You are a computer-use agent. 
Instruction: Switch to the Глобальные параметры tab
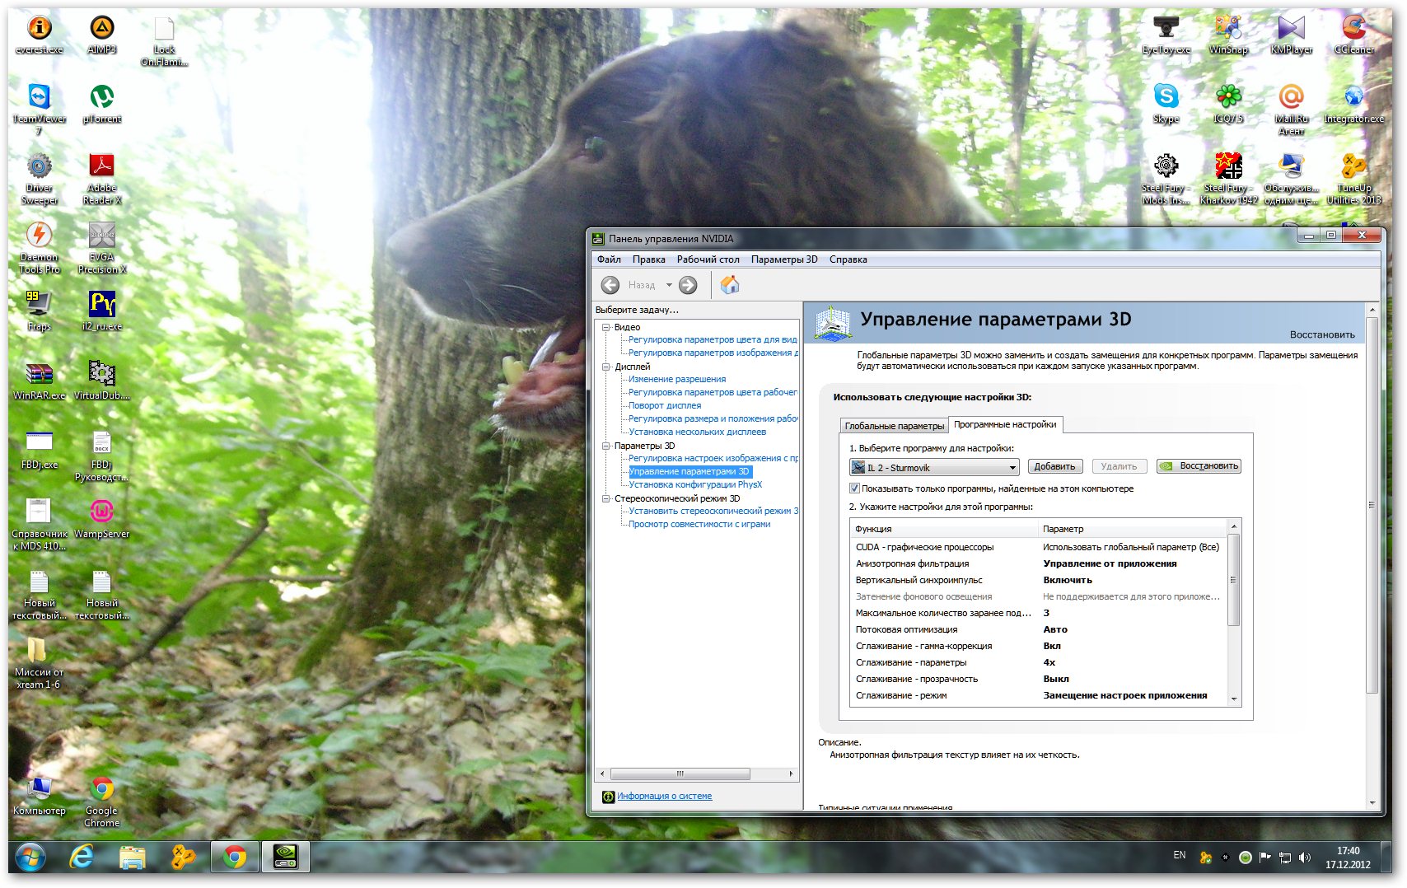(894, 426)
